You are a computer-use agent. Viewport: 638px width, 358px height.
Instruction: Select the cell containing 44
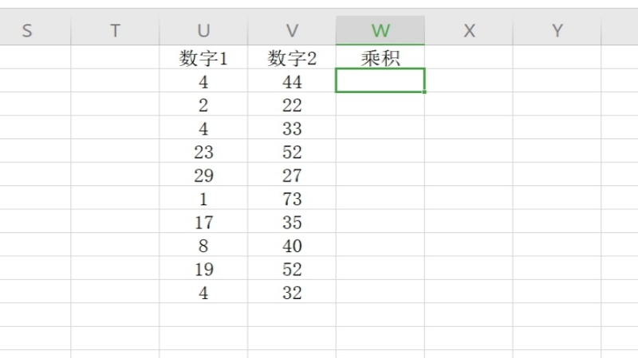(x=292, y=81)
